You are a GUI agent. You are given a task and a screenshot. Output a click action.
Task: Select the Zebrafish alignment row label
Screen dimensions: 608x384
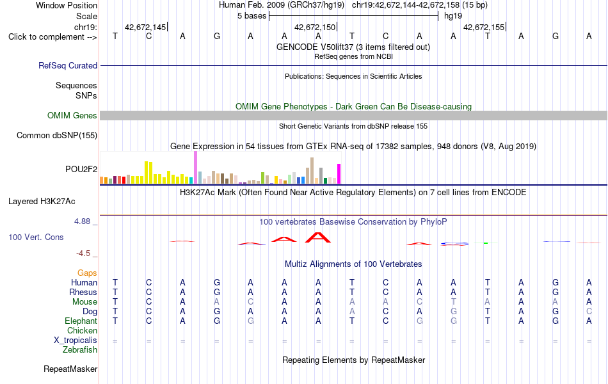tap(80, 350)
